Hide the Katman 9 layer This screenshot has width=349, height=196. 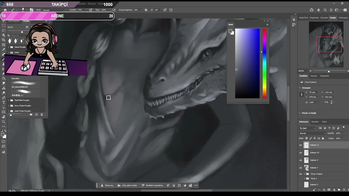[x=301, y=160]
